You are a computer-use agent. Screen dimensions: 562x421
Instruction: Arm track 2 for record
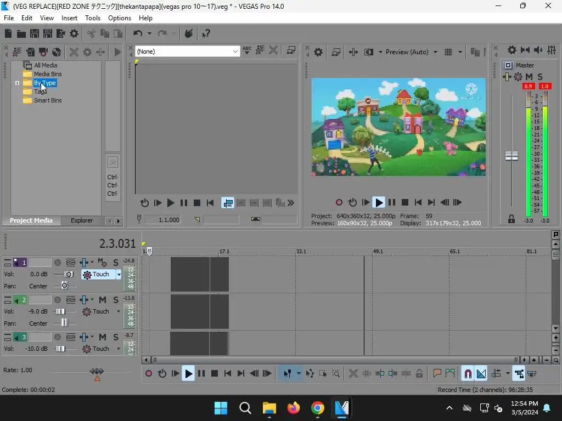click(57, 300)
